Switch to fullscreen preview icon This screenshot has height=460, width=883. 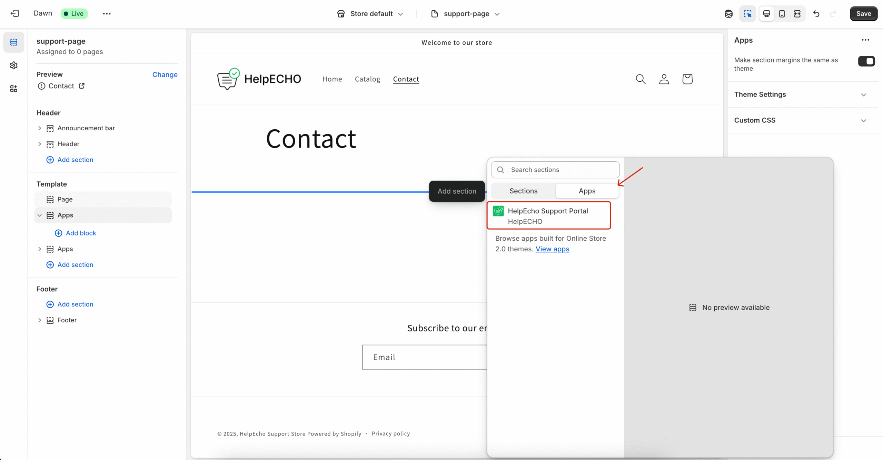[797, 14]
